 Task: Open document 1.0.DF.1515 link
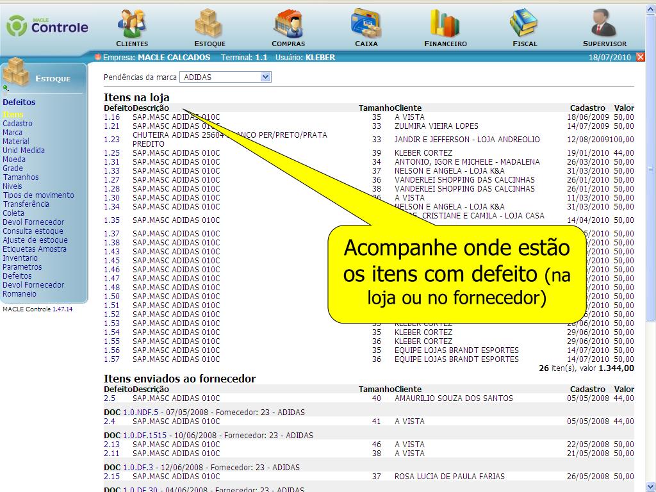click(x=145, y=436)
